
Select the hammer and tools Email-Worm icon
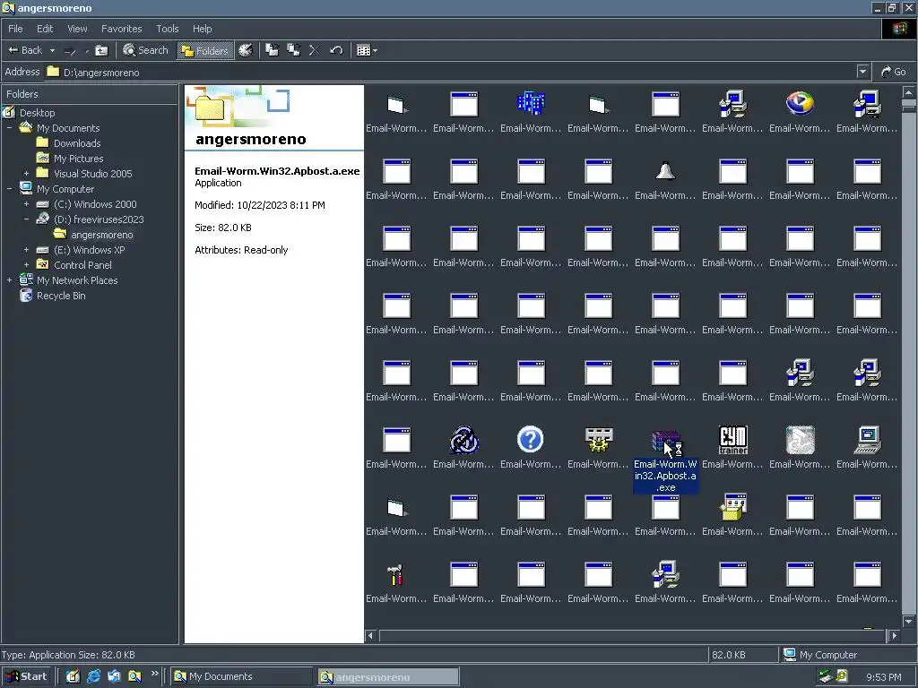click(x=396, y=574)
